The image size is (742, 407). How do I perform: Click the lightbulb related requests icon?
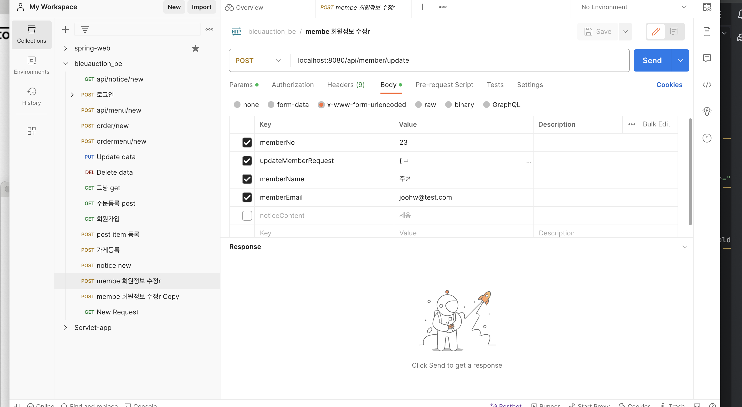(x=706, y=111)
